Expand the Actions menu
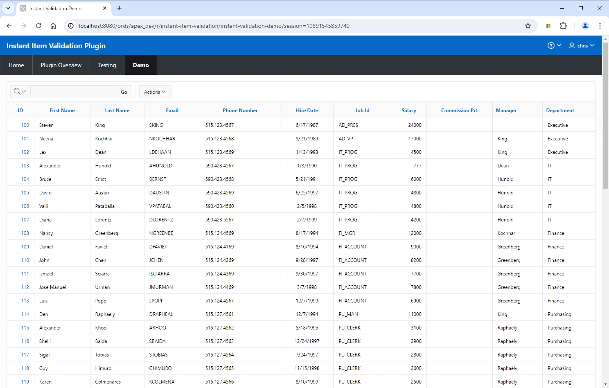Image resolution: width=609 pixels, height=388 pixels. click(155, 92)
